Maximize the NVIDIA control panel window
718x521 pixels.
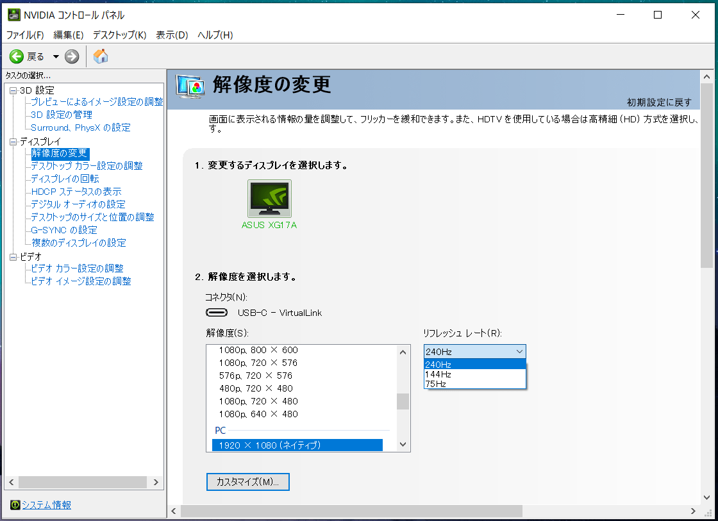pyautogui.click(x=658, y=15)
